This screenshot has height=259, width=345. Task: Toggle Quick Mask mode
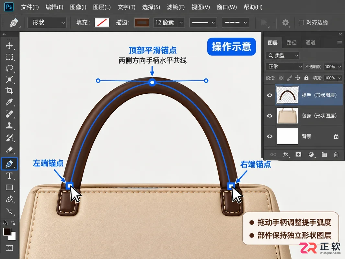[9, 248]
